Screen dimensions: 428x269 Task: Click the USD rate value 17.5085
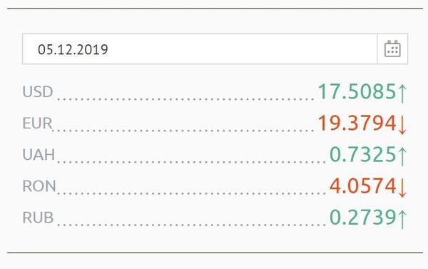click(357, 91)
